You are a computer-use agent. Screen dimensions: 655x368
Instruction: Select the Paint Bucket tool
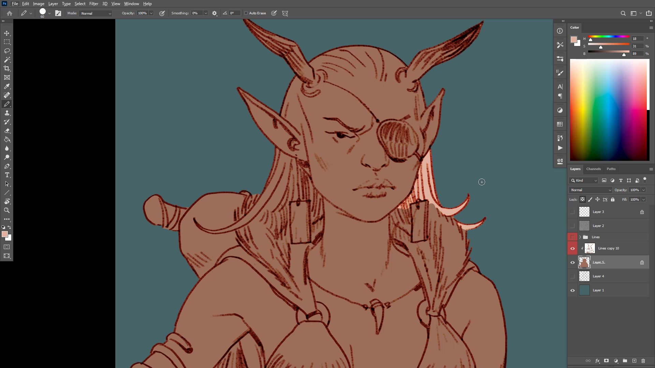(7, 140)
